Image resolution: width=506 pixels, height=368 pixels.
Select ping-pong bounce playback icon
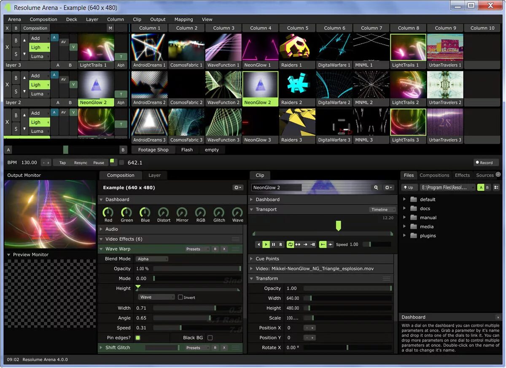tap(298, 244)
